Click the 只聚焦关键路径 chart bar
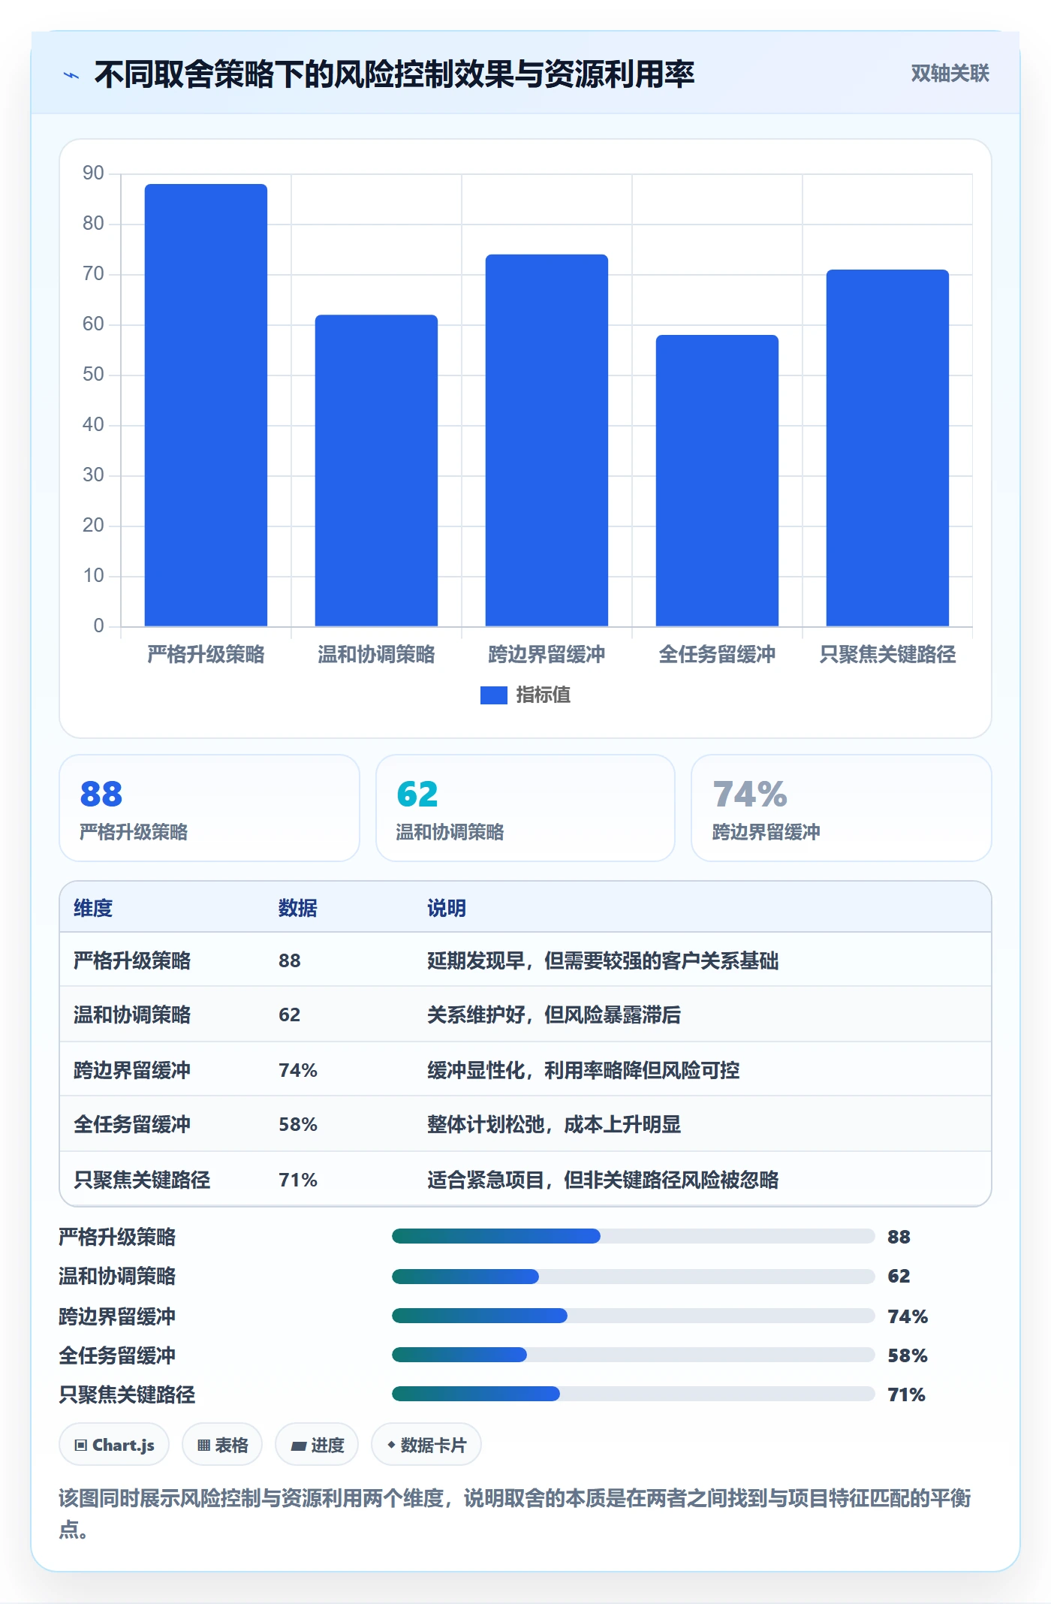The image size is (1051, 1604). point(887,448)
